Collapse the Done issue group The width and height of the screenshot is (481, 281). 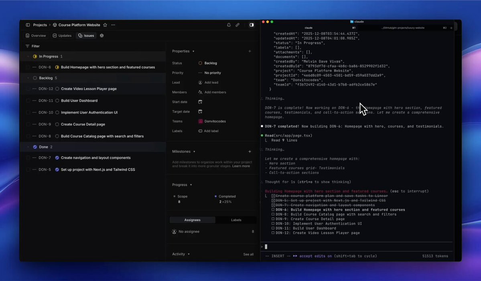(x=28, y=147)
